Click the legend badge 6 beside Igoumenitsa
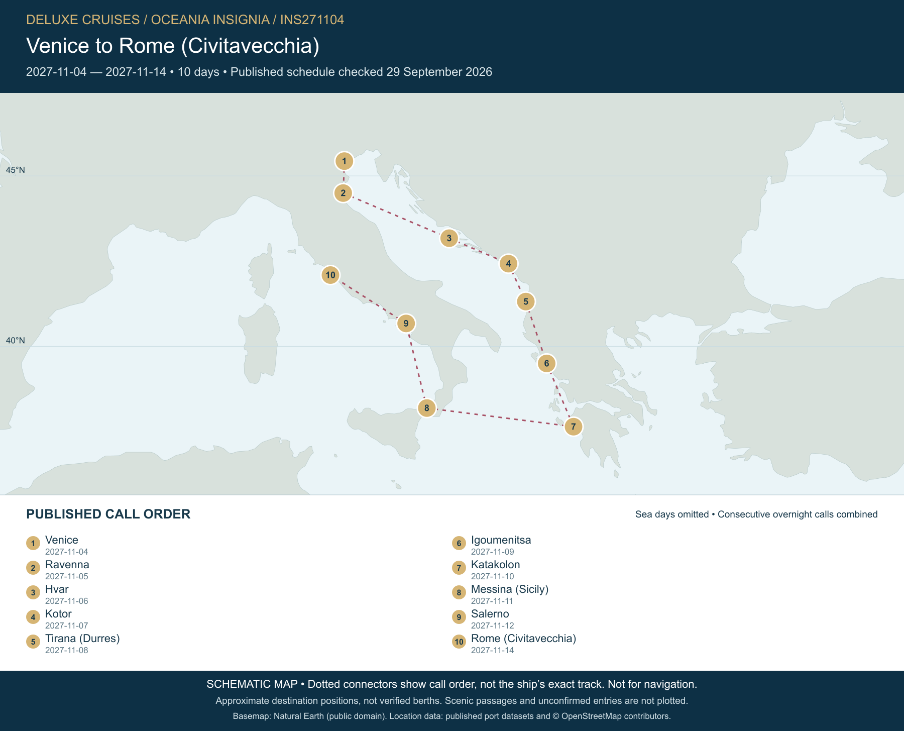Viewport: 904px width, 731px height. point(459,543)
